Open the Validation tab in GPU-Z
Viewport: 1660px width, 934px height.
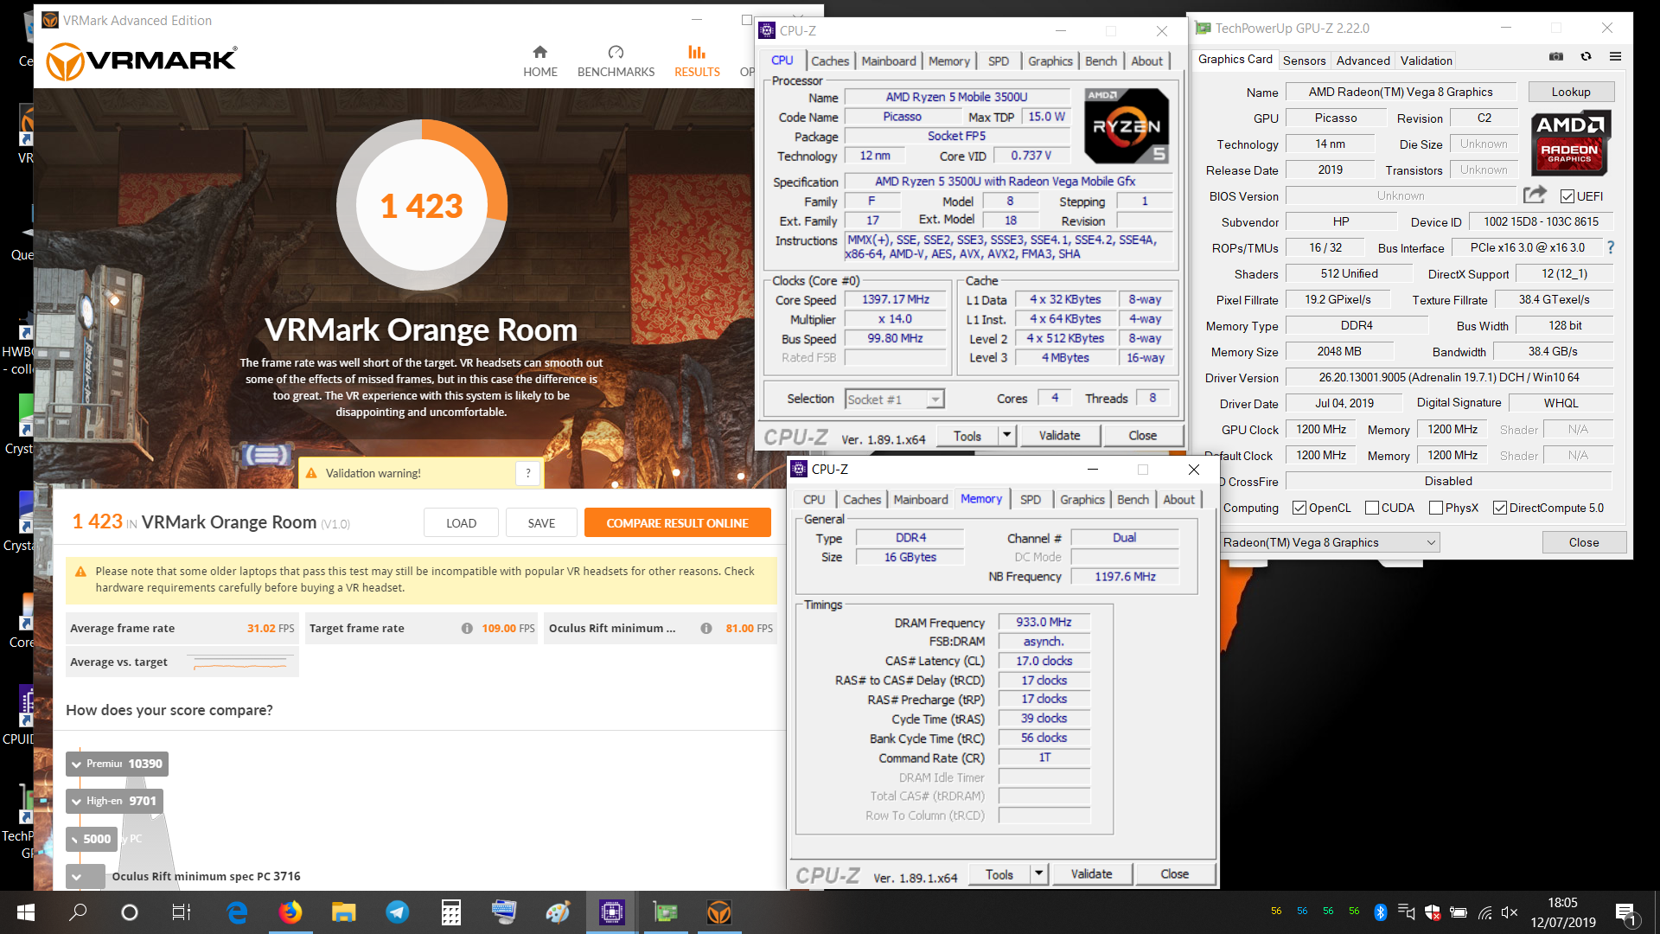1426,60
